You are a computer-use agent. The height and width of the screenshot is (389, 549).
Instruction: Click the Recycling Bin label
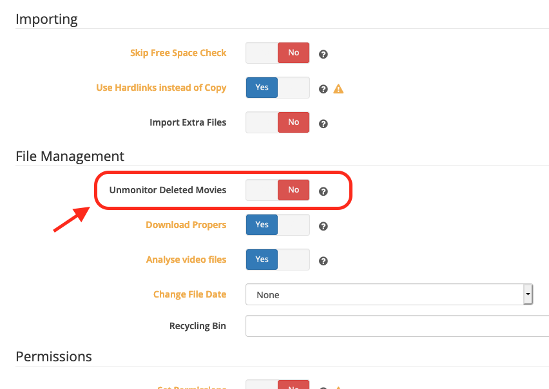(x=198, y=326)
